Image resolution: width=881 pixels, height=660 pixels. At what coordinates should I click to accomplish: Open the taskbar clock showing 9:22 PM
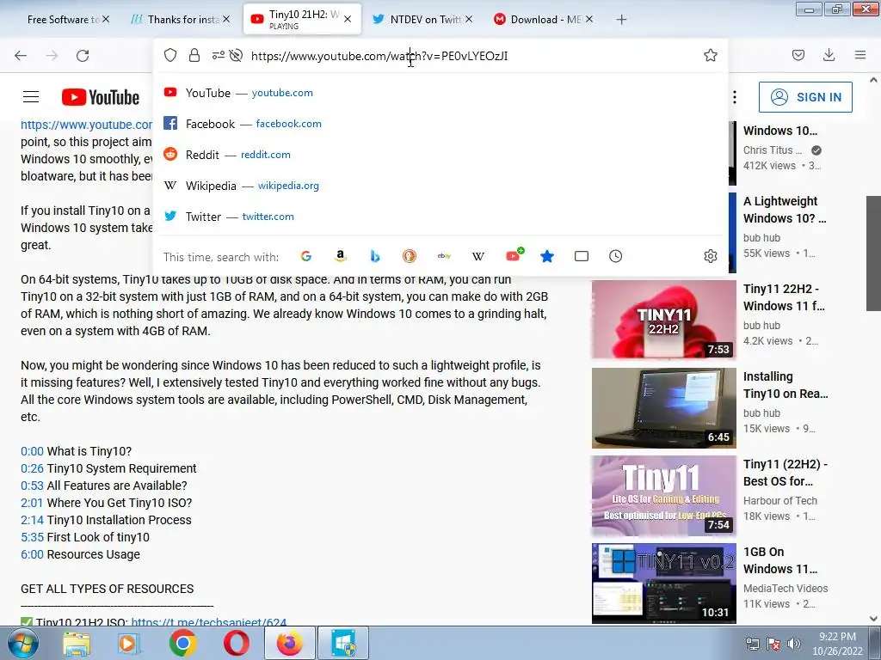[837, 644]
